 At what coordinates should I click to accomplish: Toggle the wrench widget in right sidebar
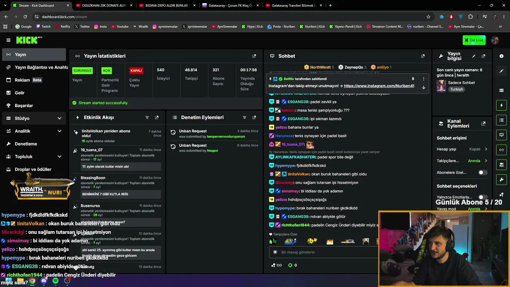(x=501, y=179)
